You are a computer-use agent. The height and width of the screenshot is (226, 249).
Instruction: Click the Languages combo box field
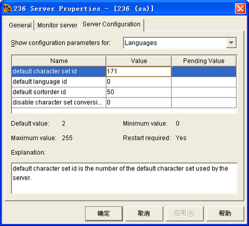pyautogui.click(x=180, y=43)
